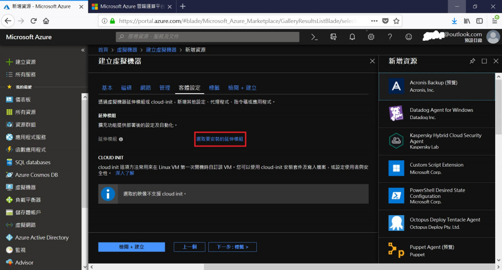502x270 pixels.
Task: Select PowerShell Desired State Configuration
Action: coord(437,196)
